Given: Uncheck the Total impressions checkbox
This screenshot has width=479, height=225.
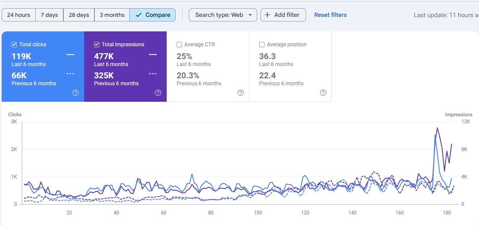Looking at the screenshot, I should coord(97,45).
